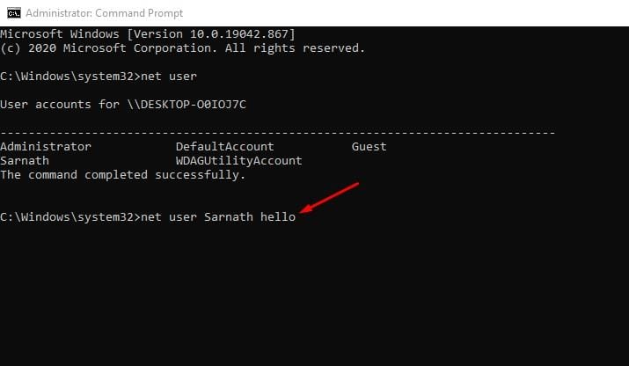Click the Microsoft Corporation copyright line
This screenshot has height=366, width=629.
click(x=182, y=48)
